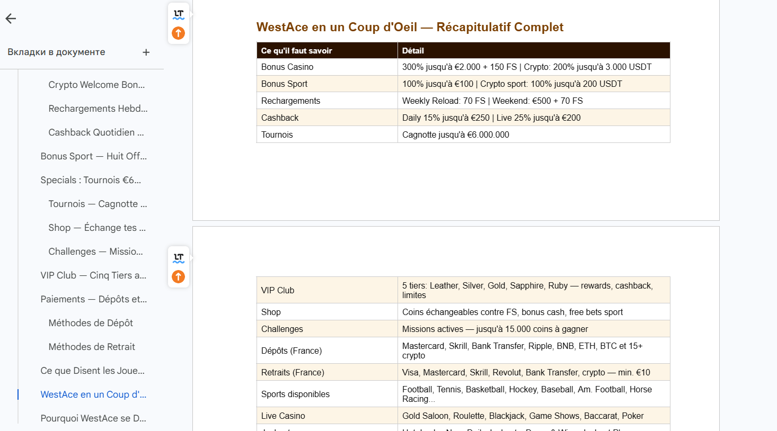Viewport: 777px width, 431px height.
Task: Click the upper orange up-arrow badge
Action: (179, 33)
